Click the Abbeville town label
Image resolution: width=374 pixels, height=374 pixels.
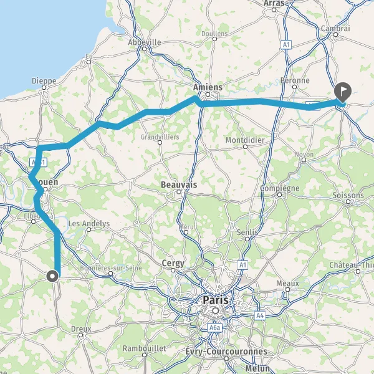(x=145, y=42)
